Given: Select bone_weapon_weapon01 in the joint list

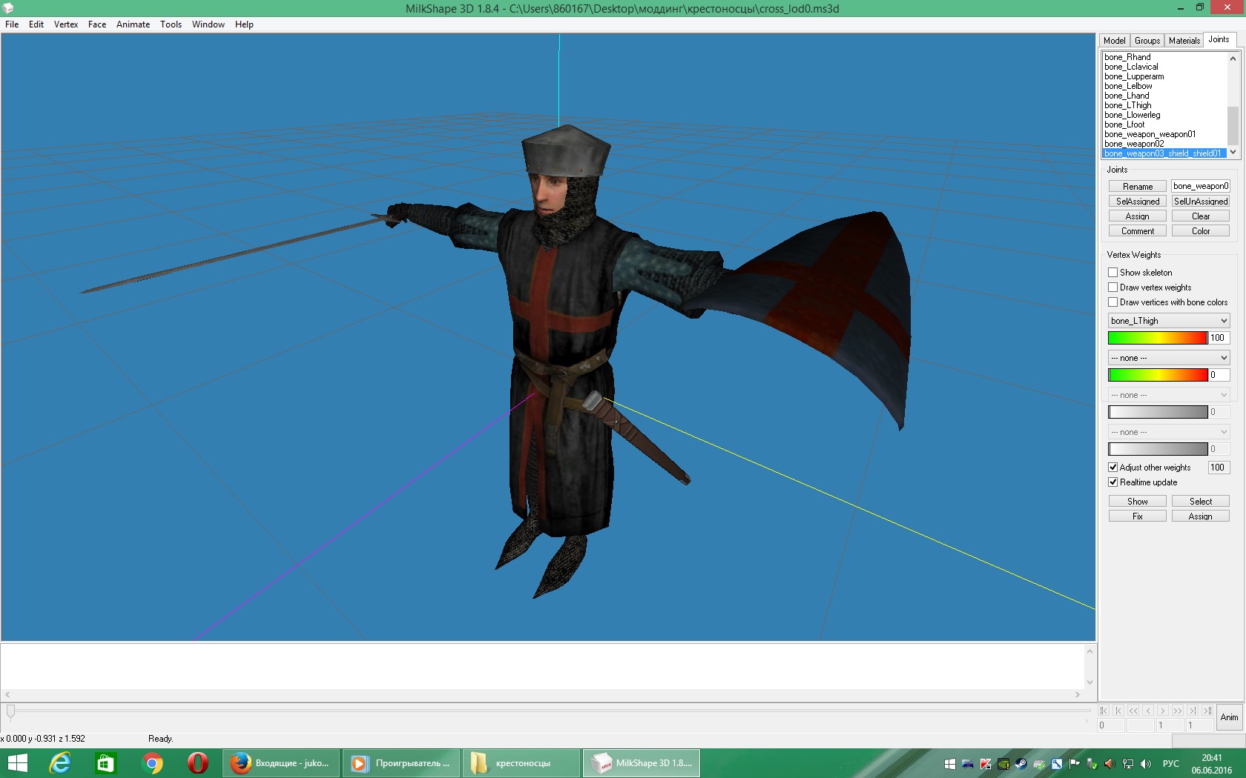Looking at the screenshot, I should (1150, 134).
